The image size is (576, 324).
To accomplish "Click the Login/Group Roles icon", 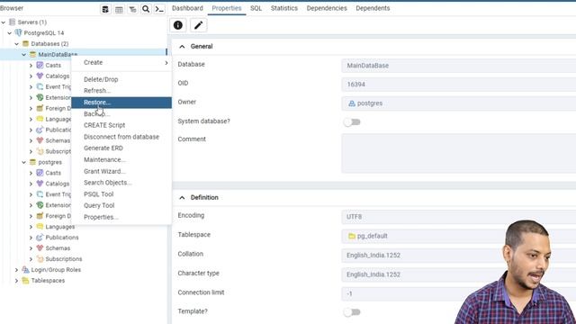I will [x=25, y=270].
